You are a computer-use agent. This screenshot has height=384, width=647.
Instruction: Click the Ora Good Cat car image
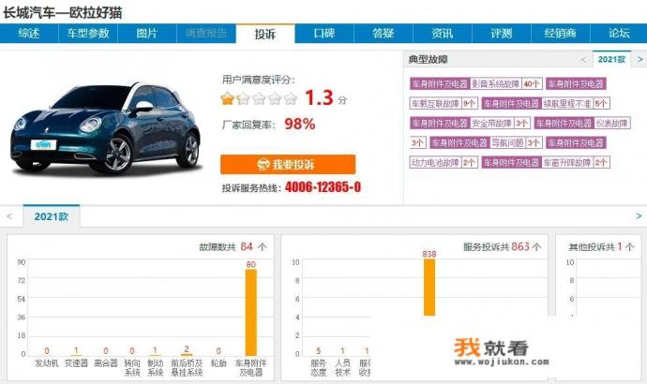(106, 125)
